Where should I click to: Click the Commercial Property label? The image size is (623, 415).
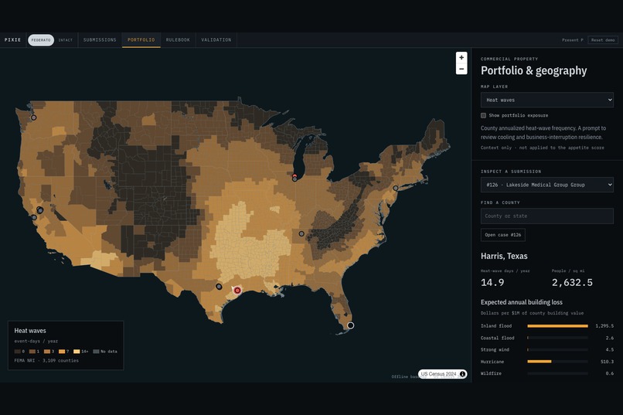(509, 59)
